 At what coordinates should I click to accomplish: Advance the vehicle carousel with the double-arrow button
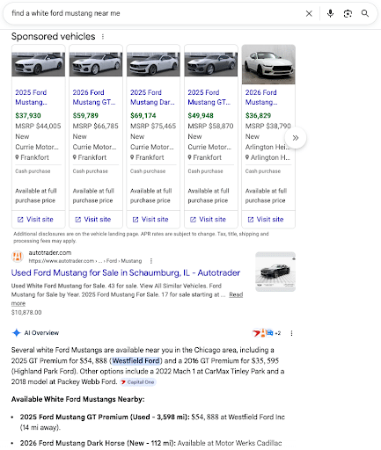tap(296, 138)
